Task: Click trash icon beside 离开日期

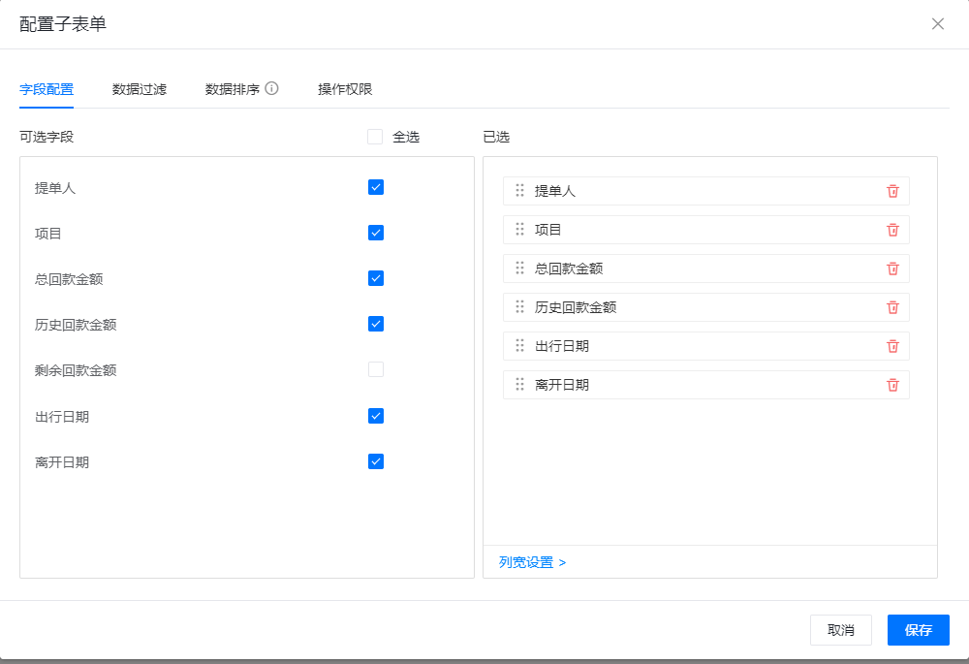Action: tap(892, 385)
